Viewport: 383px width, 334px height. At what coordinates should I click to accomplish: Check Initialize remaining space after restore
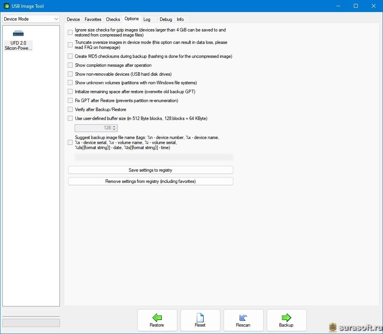click(70, 92)
